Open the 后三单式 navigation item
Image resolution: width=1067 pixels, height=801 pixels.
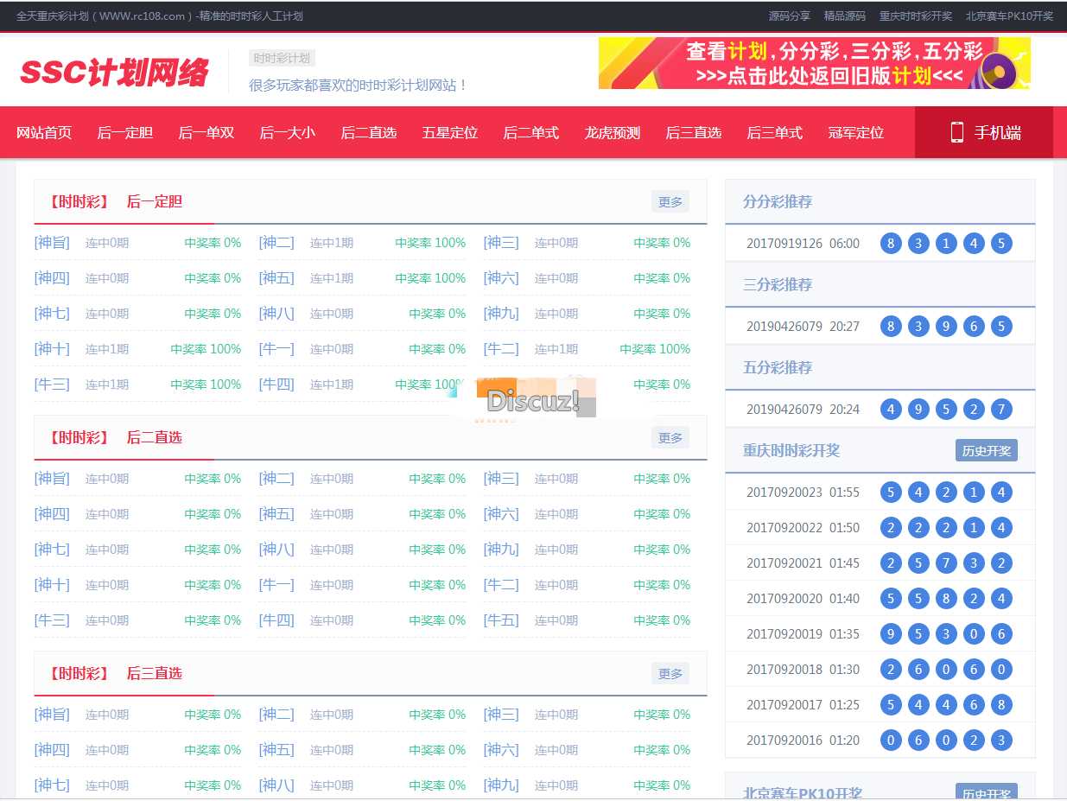coord(775,133)
